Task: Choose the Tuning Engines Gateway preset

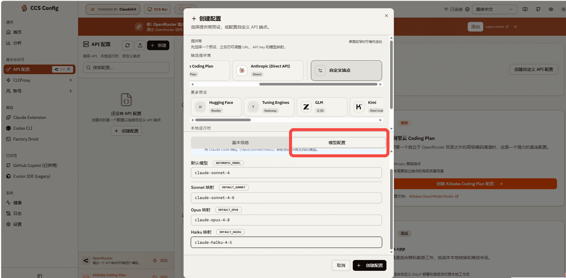Action: [269, 107]
